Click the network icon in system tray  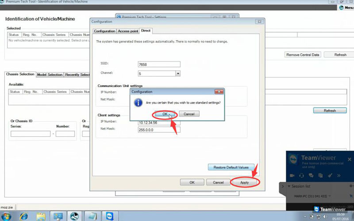[x=319, y=217]
